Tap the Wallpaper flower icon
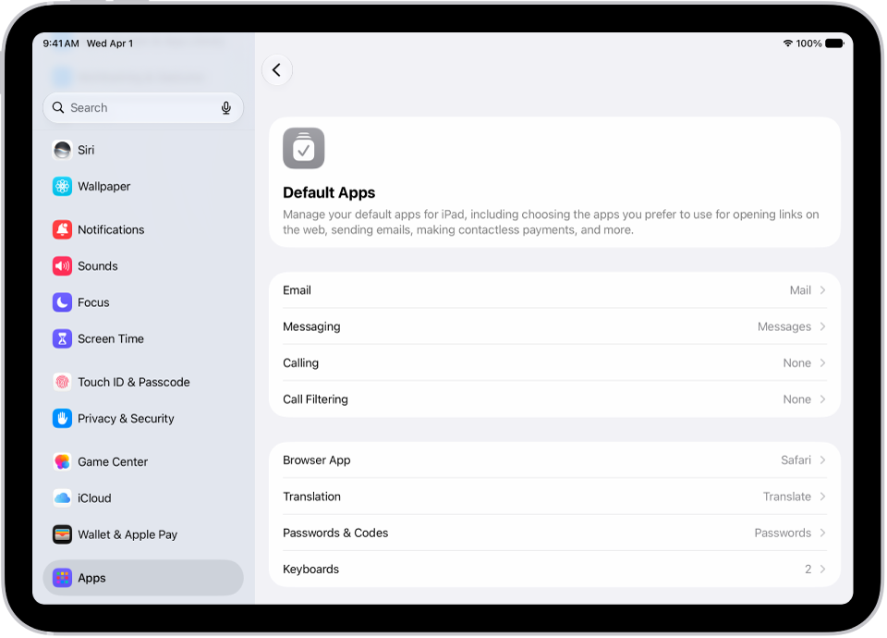Screen dimensions: 887x638 (x=62, y=186)
